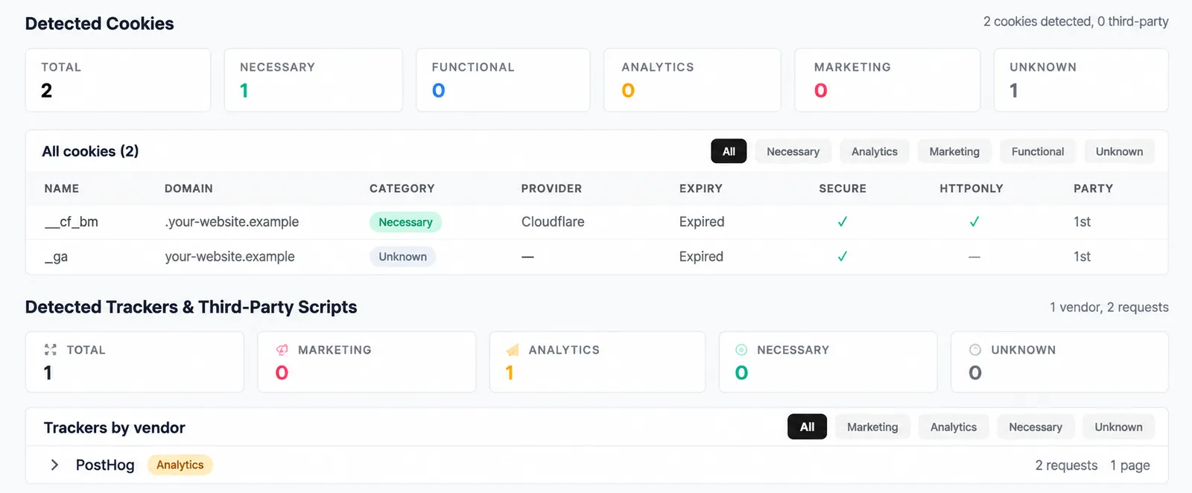Click the Secure checkmark for _ga
The width and height of the screenshot is (1192, 493).
coord(843,256)
